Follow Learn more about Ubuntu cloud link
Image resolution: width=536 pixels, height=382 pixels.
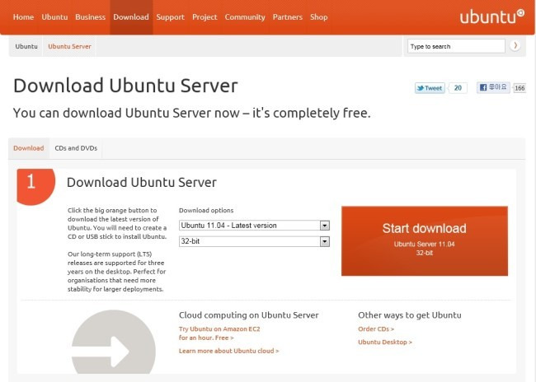(228, 351)
